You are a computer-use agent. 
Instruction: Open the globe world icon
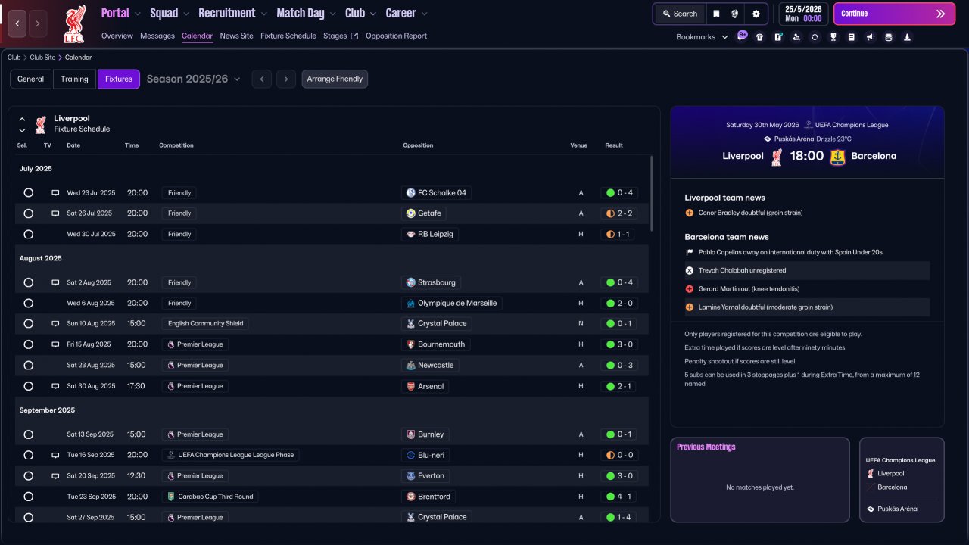click(x=735, y=14)
